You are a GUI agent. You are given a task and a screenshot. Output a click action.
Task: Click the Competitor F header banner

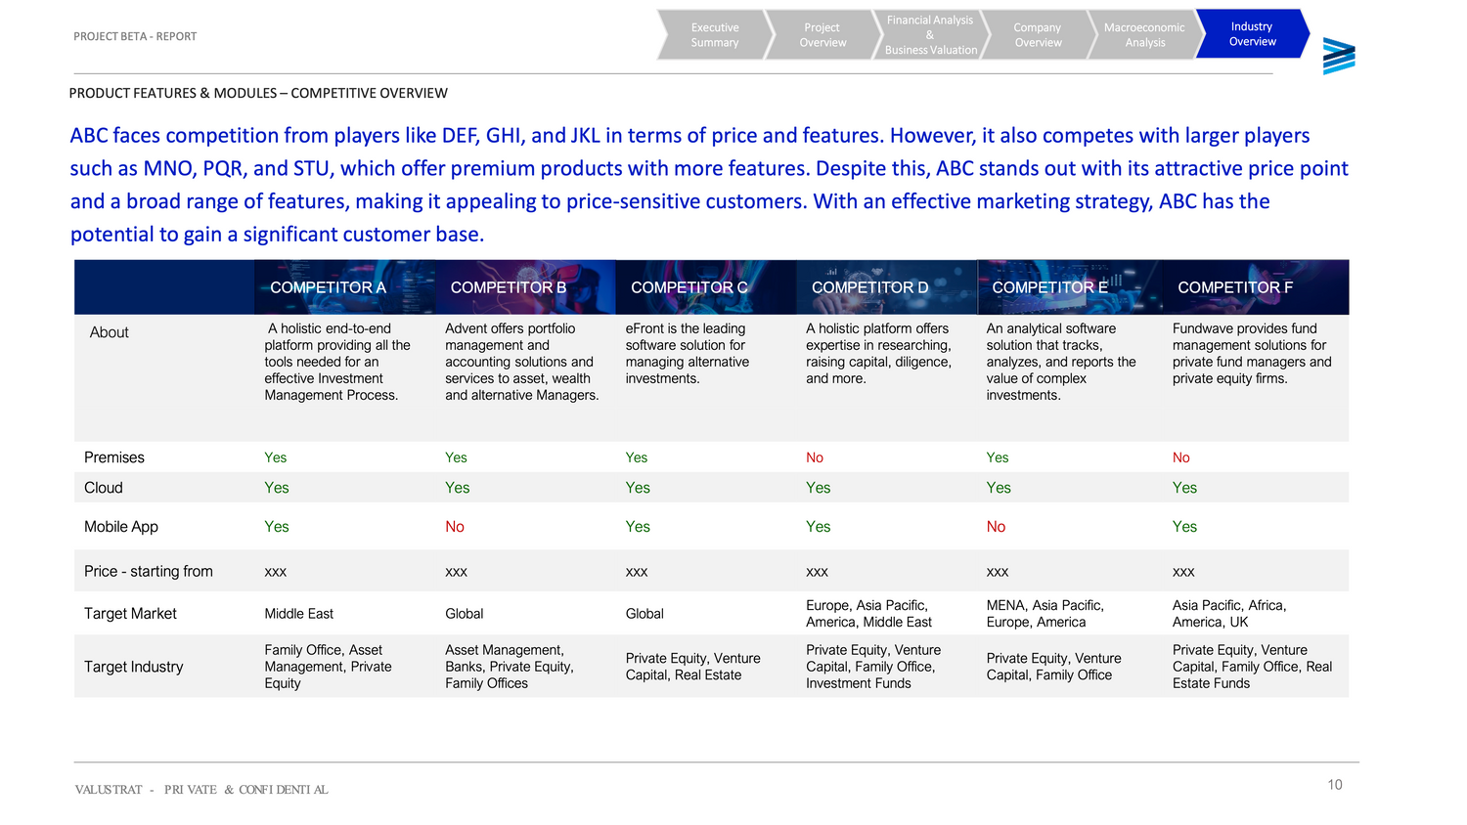coord(1235,287)
